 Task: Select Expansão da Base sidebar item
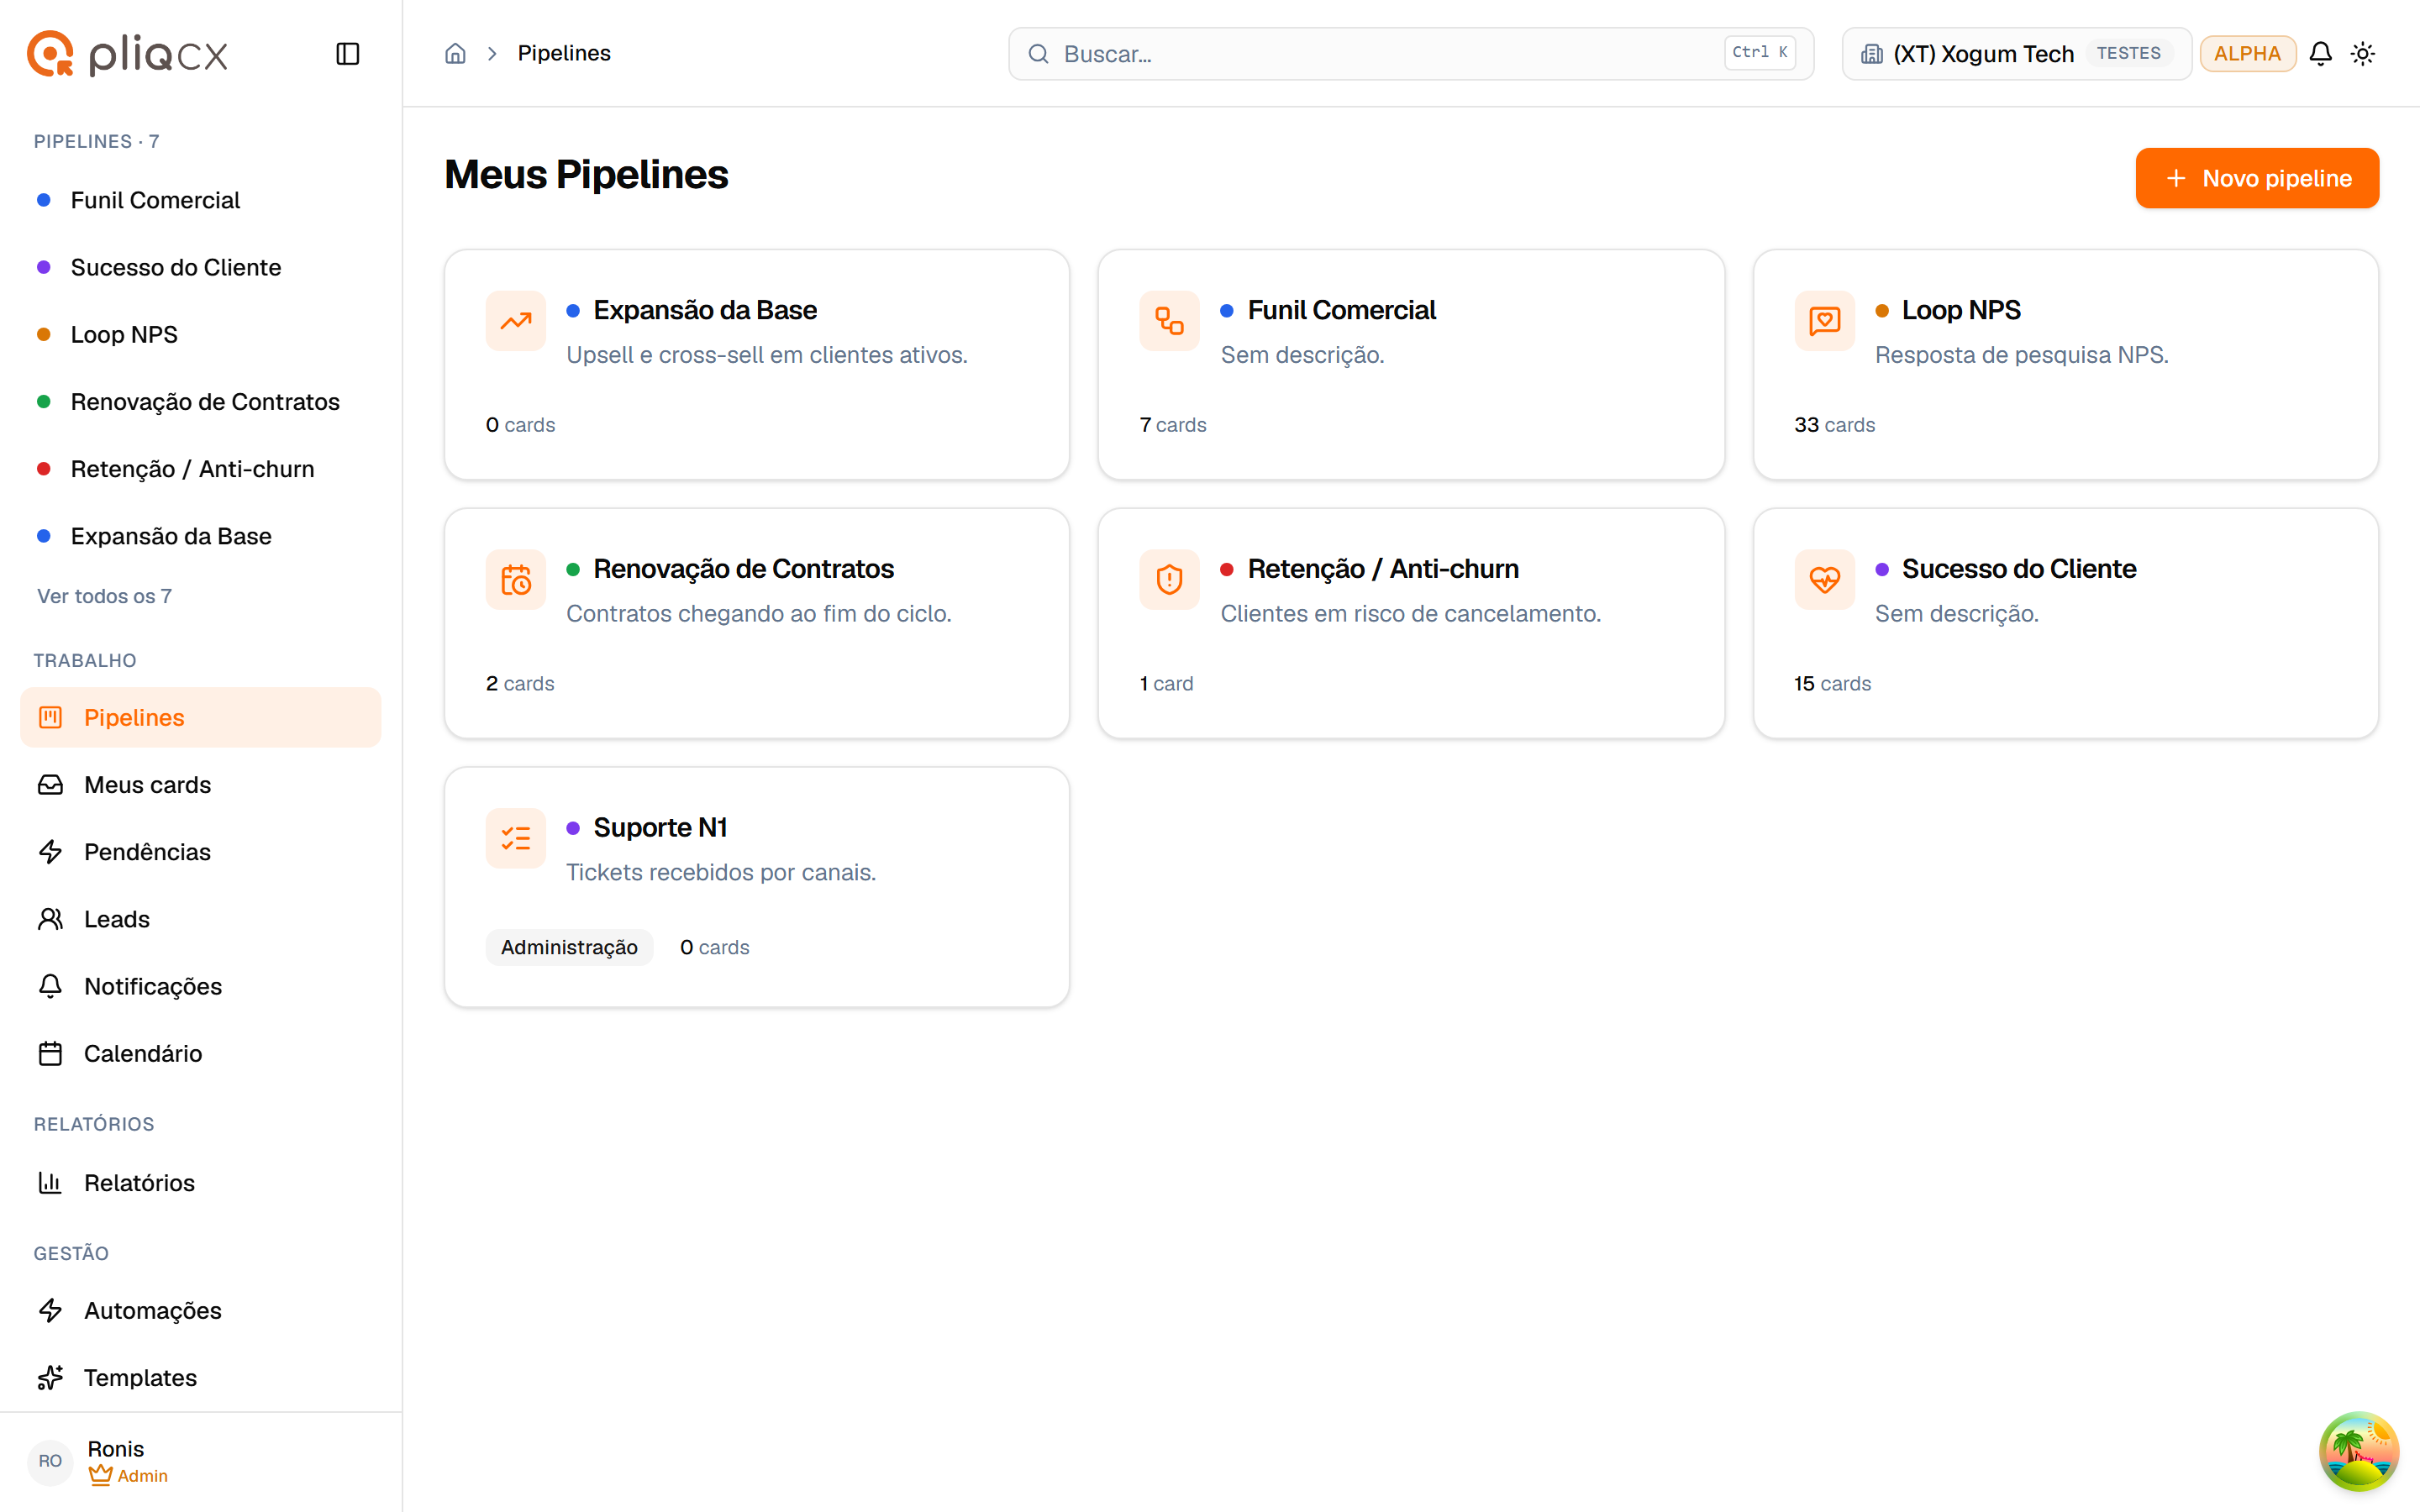201,536
